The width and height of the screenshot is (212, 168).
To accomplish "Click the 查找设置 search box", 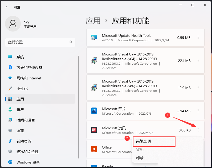I will (x=40, y=42).
